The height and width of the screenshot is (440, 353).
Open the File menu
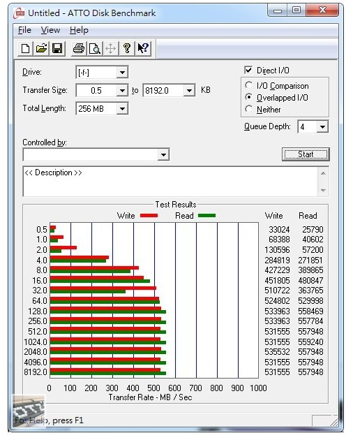pos(24,30)
